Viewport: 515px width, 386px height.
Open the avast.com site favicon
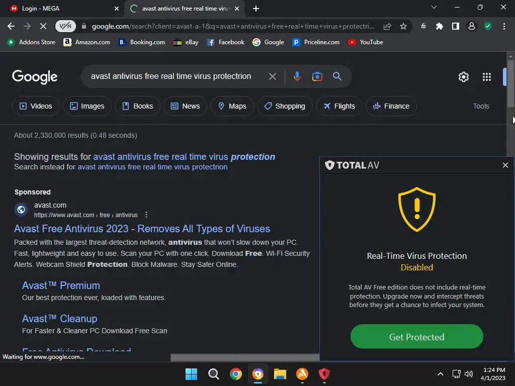21,210
